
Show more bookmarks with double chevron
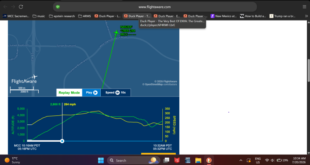306,16
